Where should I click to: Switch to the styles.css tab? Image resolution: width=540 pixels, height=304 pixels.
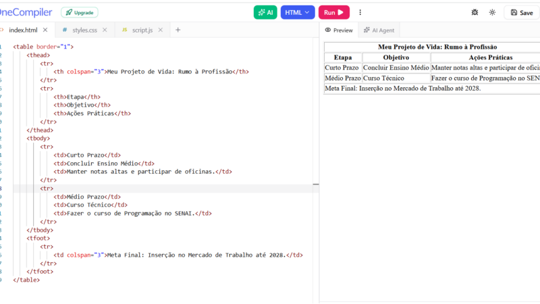point(85,30)
